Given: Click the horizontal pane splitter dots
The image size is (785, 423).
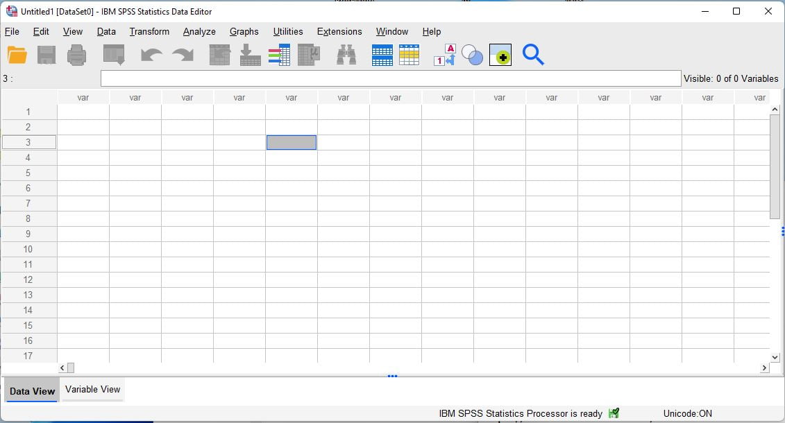Looking at the screenshot, I should pyautogui.click(x=393, y=376).
